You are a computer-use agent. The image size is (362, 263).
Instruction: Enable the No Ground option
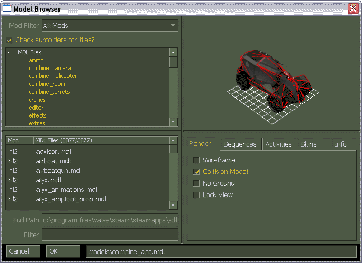pos(197,183)
